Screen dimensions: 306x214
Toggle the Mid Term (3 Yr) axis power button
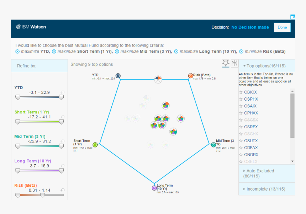213,145
